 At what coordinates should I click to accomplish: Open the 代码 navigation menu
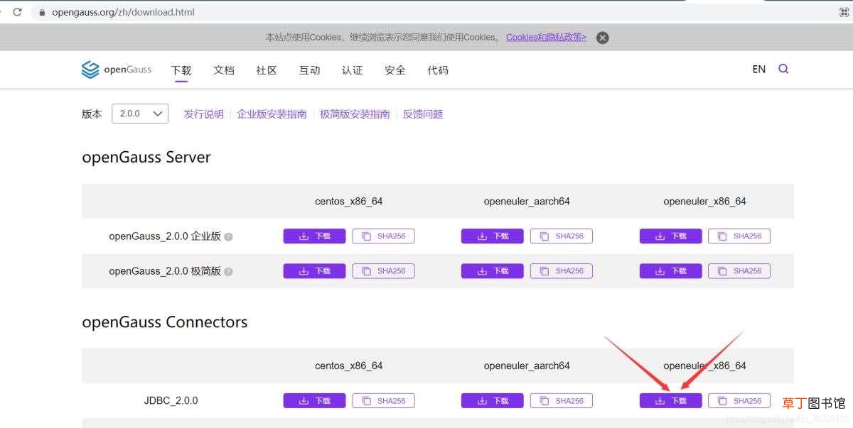pos(438,70)
